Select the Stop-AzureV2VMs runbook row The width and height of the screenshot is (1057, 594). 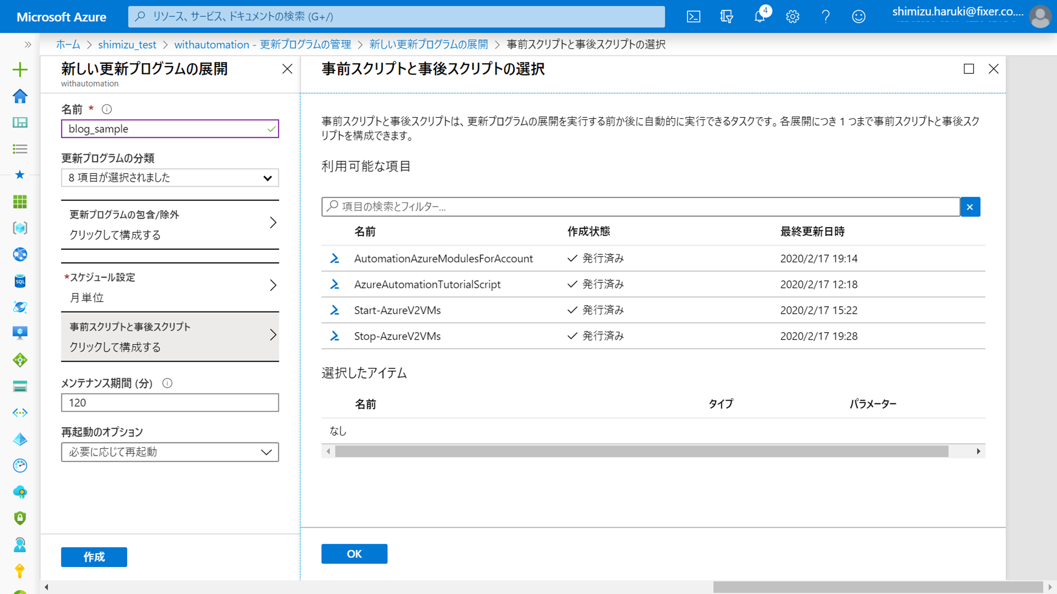(x=397, y=336)
